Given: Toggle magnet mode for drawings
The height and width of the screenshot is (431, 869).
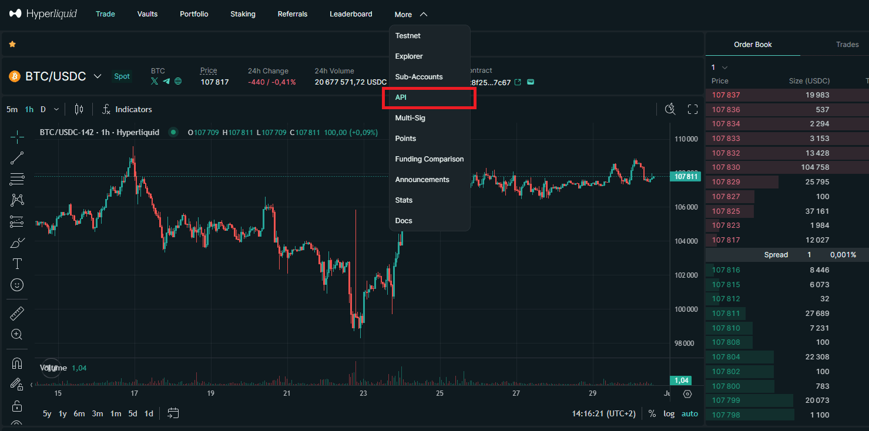Looking at the screenshot, I should (x=17, y=363).
